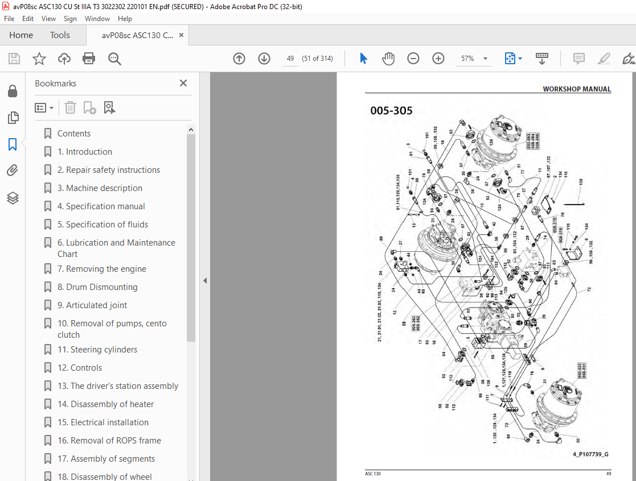The image size is (636, 481).
Task: Open 4. Specification manual bookmark
Action: point(101,206)
